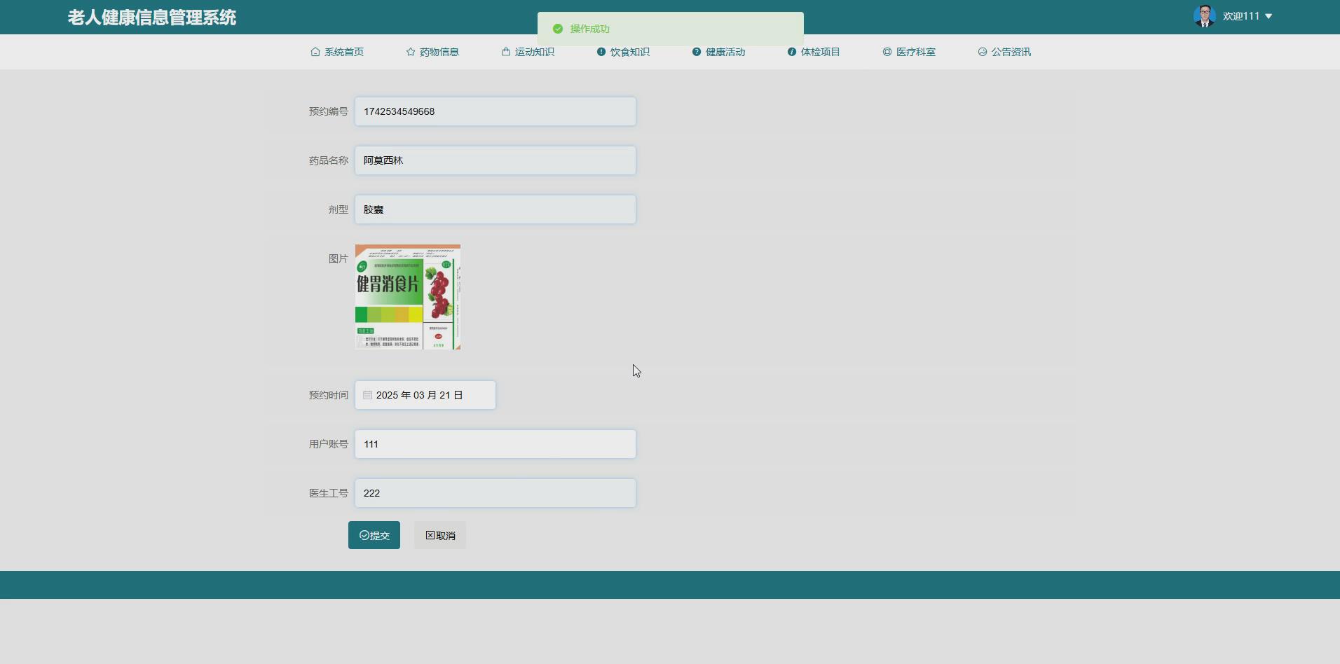This screenshot has width=1340, height=664.
Task: Click the 预约编号 input field
Action: click(x=495, y=111)
